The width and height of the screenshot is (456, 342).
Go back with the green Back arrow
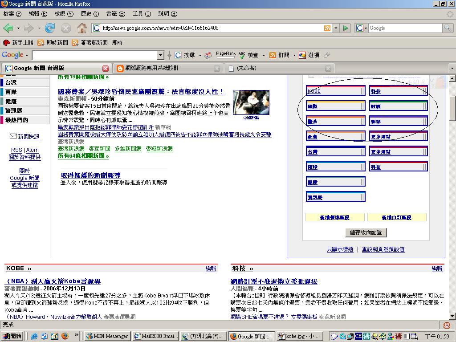(x=8, y=28)
